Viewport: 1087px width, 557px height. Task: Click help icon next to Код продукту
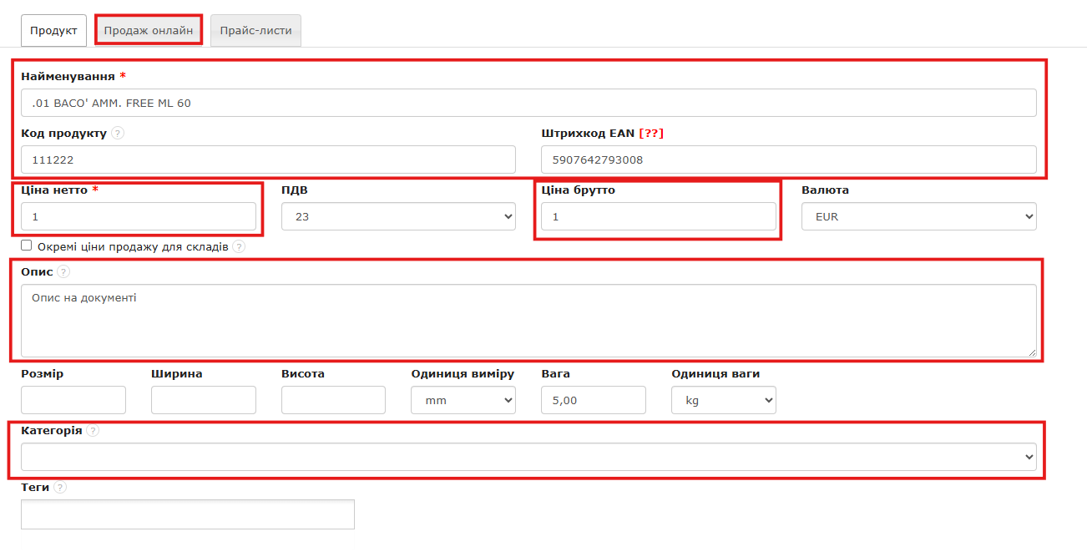[118, 133]
